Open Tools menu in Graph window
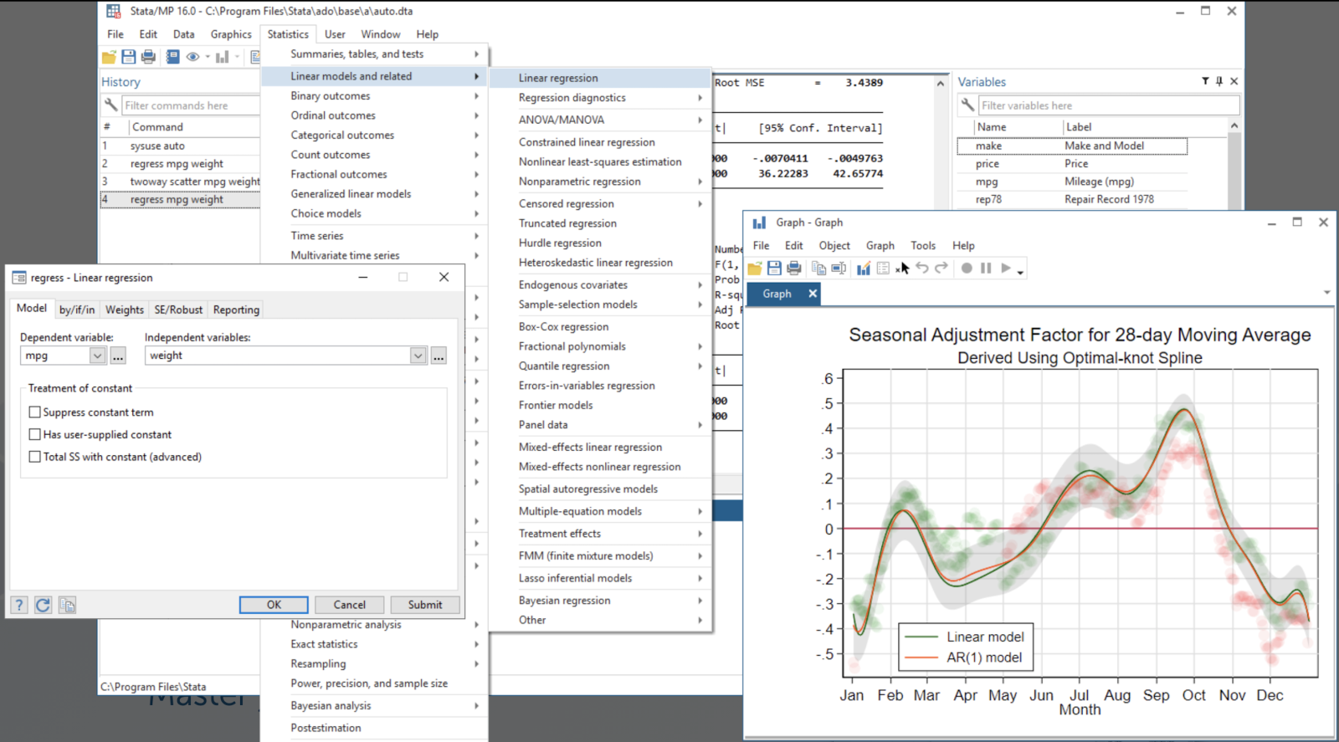 tap(923, 246)
